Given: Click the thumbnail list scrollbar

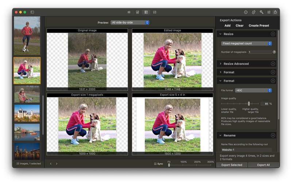Looking at the screenshot, I should pos(43,115).
